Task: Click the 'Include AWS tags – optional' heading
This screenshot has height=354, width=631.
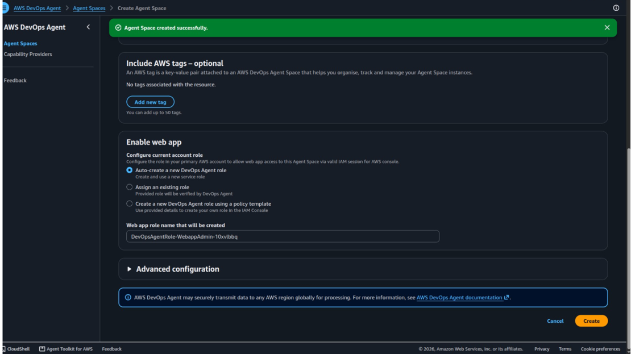Action: [175, 63]
